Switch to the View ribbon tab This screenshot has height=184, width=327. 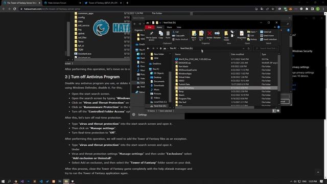[179, 27]
